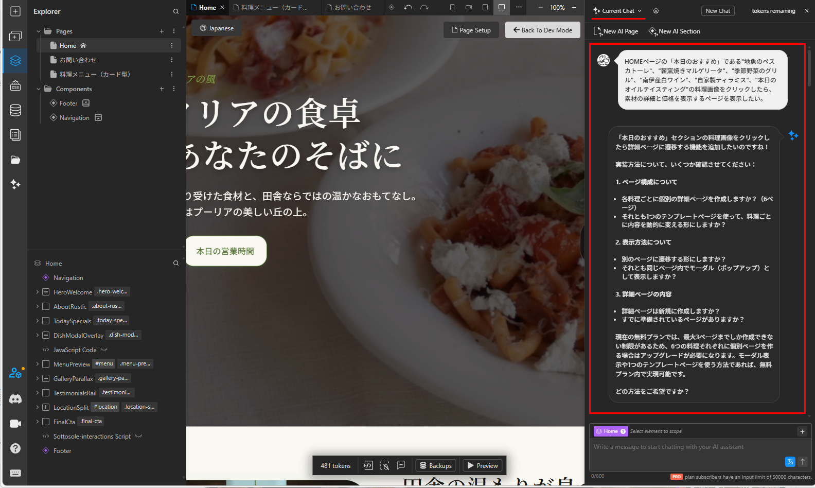Expand FinalCta tree node chevron
This screenshot has width=815, height=488.
(38, 422)
